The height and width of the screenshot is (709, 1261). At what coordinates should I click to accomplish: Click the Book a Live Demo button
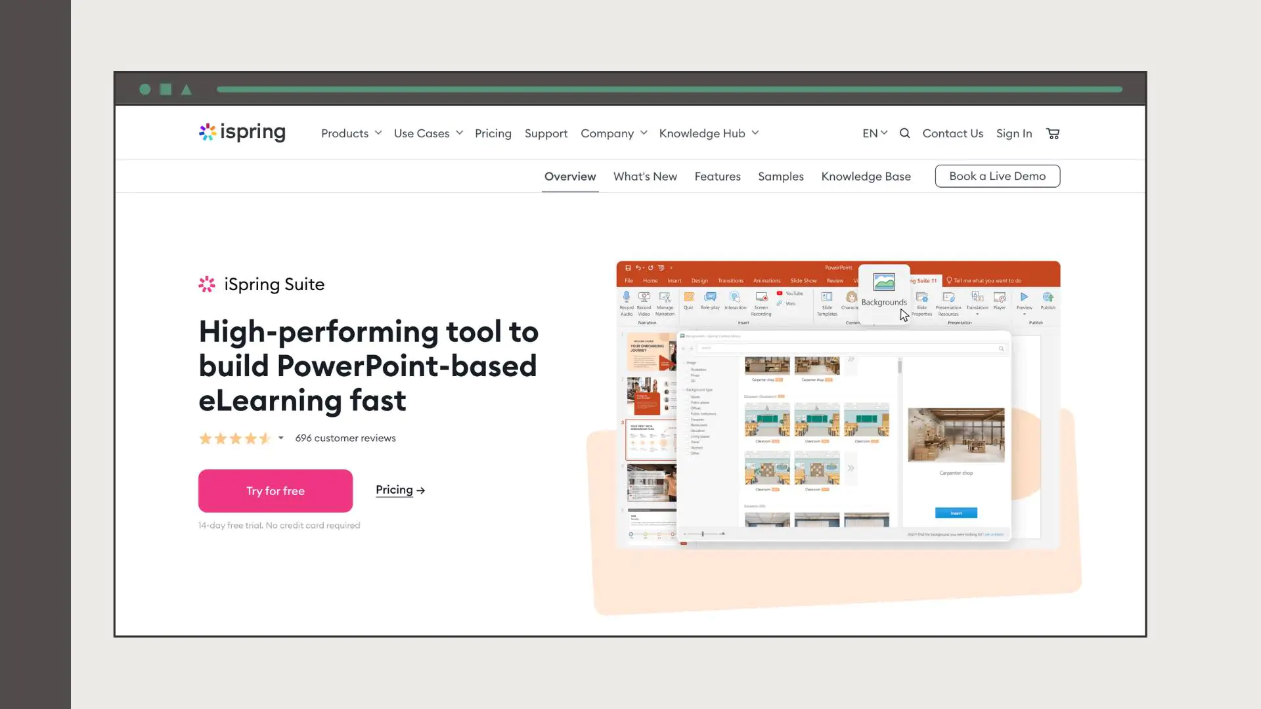point(997,176)
